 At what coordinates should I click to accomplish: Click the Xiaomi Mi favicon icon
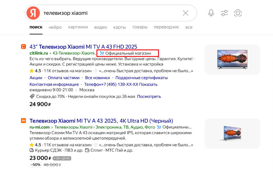pyautogui.click(x=23, y=121)
